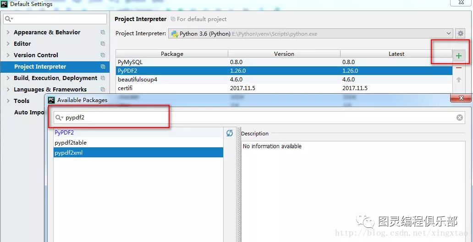Click the copy icon beside Project Interpreter
The height and width of the screenshot is (242, 473).
pos(103,66)
